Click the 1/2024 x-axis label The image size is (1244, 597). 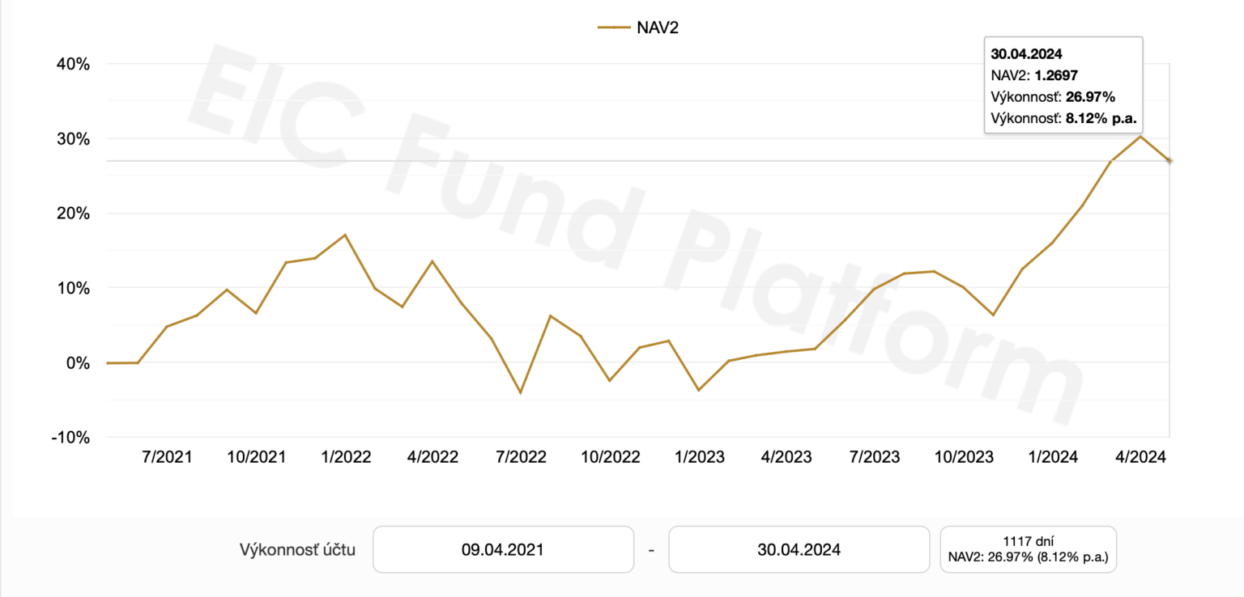tap(1052, 457)
